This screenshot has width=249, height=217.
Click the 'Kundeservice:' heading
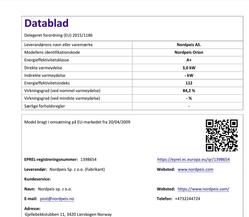coord(37,179)
